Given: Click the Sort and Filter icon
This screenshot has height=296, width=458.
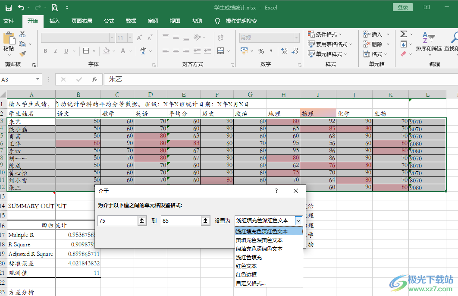Looking at the screenshot, I should 429,38.
